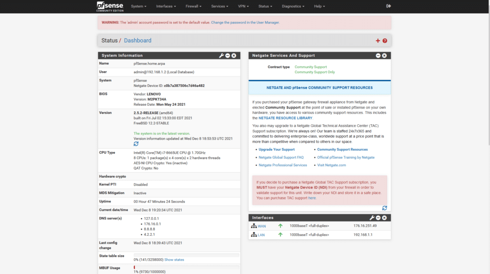Open Visit Netgate.com link
The width and height of the screenshot is (490, 274).
[331, 165]
